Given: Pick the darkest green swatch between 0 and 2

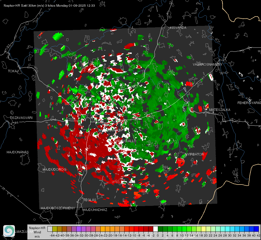Looking at the screenshot, I should [x=160, y=229].
